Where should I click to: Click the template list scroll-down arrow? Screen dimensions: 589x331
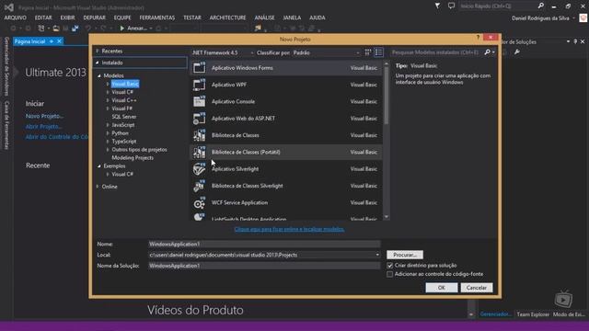click(387, 217)
